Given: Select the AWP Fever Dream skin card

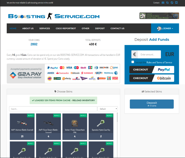Looking at the screenshot, I should [48, 127].
